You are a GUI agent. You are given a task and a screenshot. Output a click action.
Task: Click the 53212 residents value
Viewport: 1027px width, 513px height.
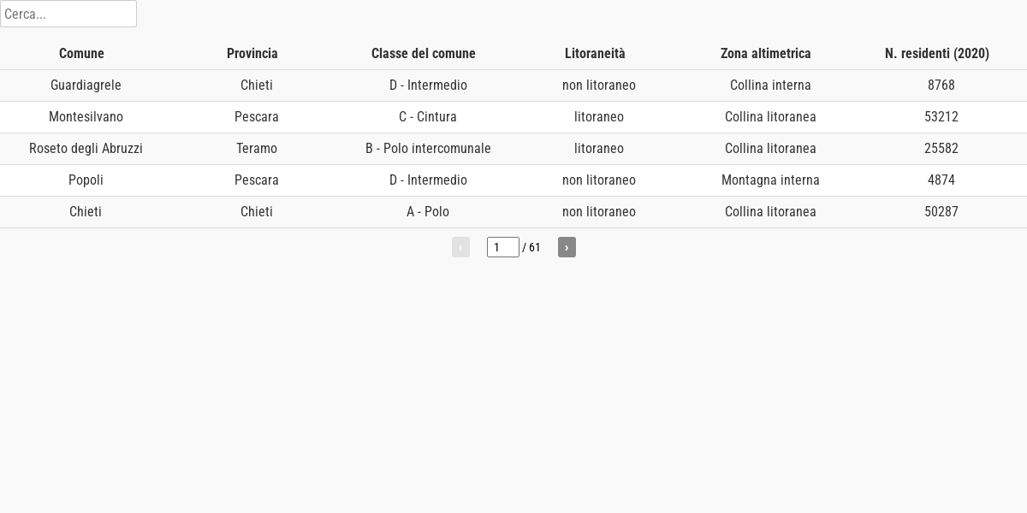941,117
